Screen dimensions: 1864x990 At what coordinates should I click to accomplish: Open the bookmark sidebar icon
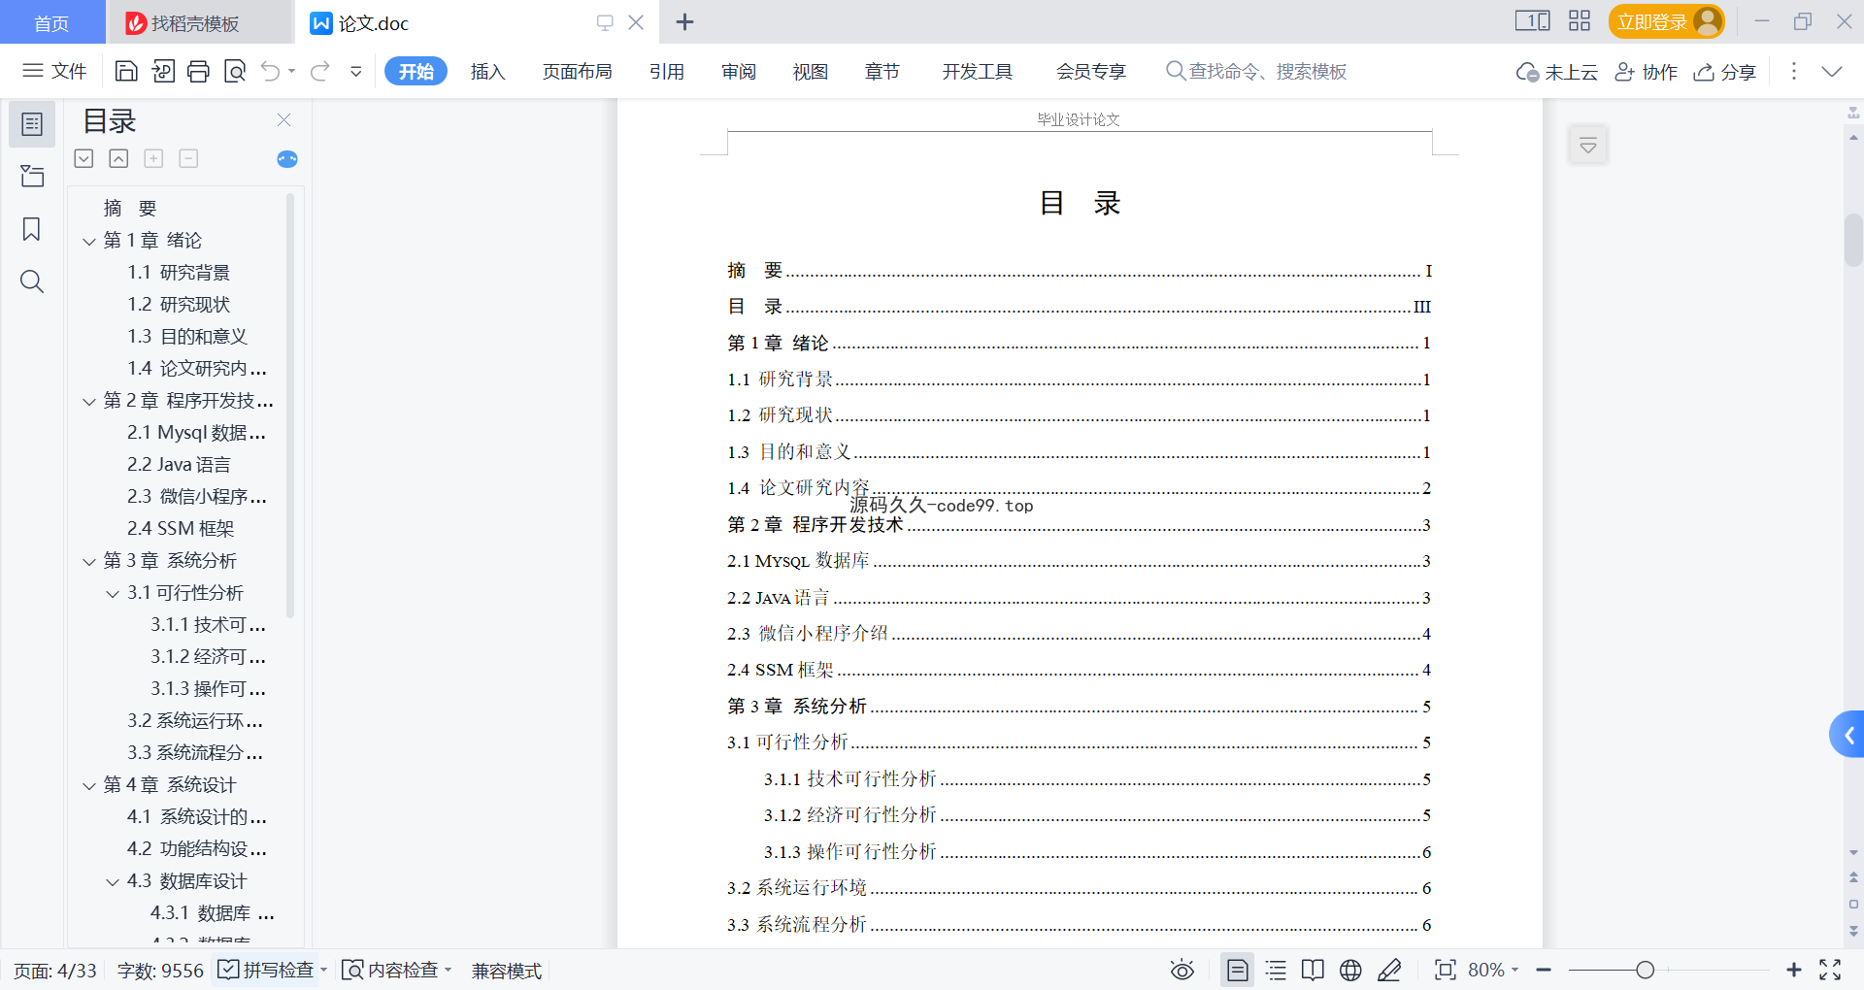(32, 229)
